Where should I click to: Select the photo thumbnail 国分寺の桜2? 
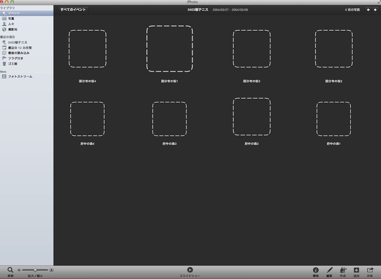coord(334,49)
